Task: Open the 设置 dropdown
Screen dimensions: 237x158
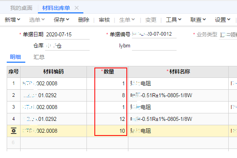Action: click(223, 19)
